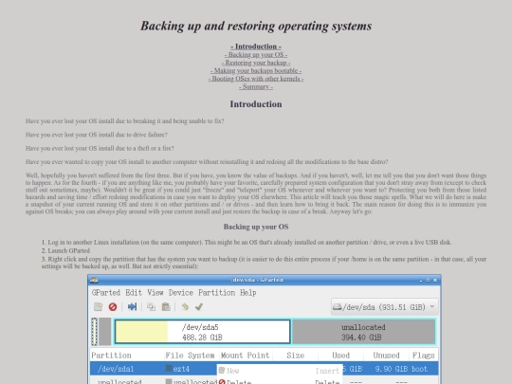Click the red Delete icon in context menu
The image size is (512, 384).
click(222, 382)
